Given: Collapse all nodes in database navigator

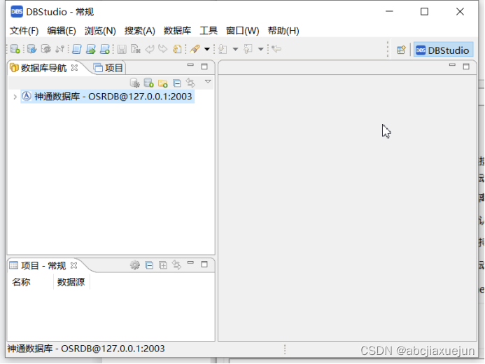Looking at the screenshot, I should (176, 83).
